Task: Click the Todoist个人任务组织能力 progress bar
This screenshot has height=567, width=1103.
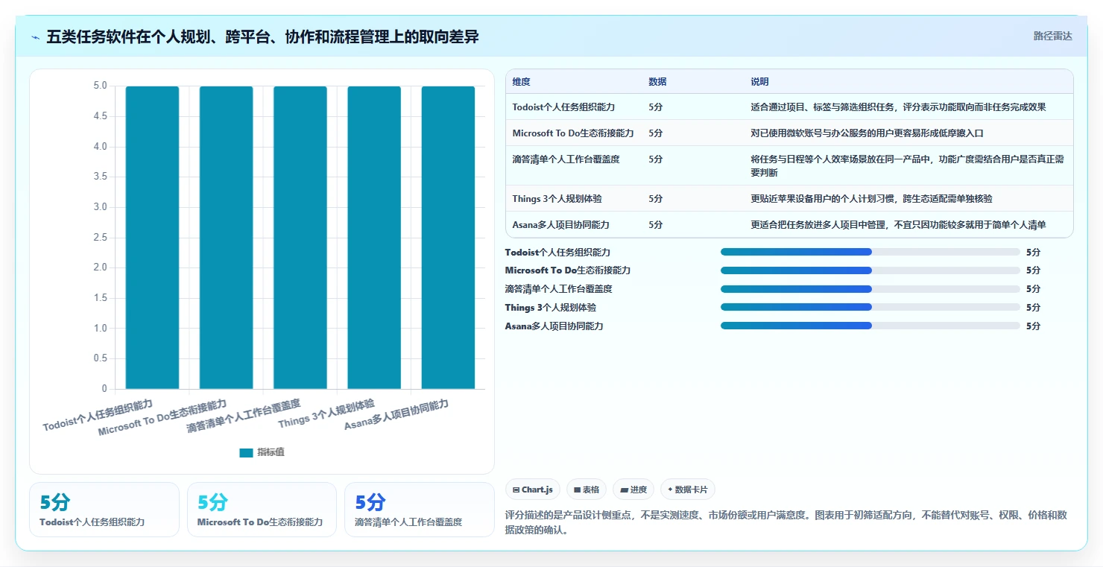Action: point(870,252)
